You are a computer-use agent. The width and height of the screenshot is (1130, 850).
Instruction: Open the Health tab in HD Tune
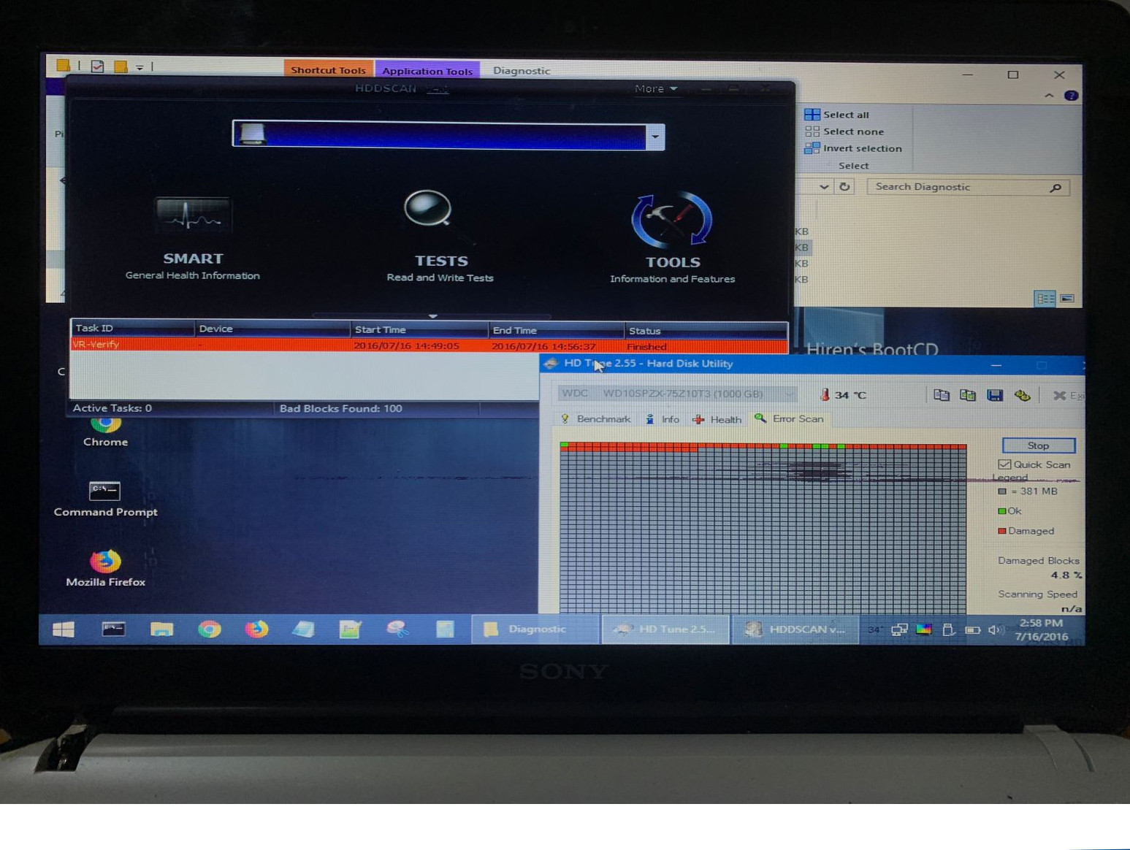[717, 419]
